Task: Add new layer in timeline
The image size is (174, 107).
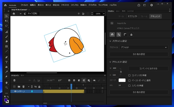Action: click(14, 87)
